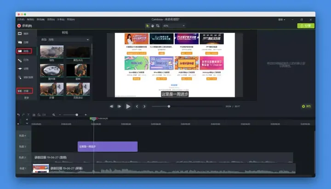This screenshot has width=331, height=189.
Task: Select the page roll transition thumbnail
Action: tap(78, 89)
